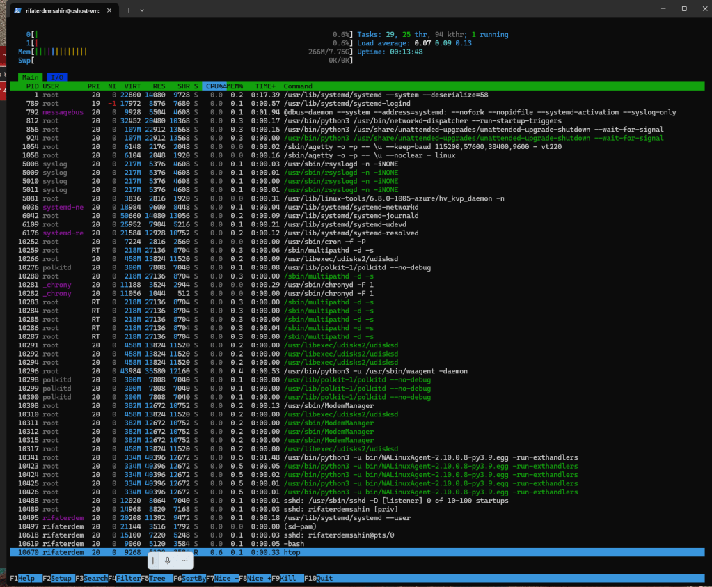
Task: Click the Uptime 00:13:48 text
Action: point(390,52)
